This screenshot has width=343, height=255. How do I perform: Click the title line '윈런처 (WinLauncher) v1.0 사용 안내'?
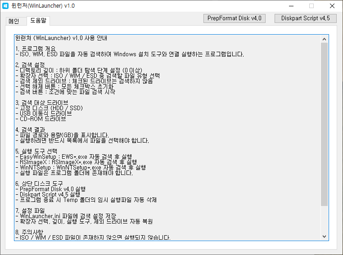pyautogui.click(x=61, y=38)
